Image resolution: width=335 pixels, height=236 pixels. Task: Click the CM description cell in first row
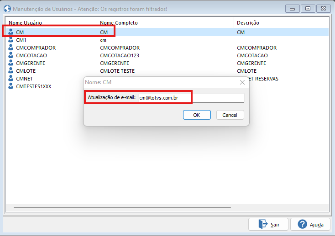(x=241, y=32)
